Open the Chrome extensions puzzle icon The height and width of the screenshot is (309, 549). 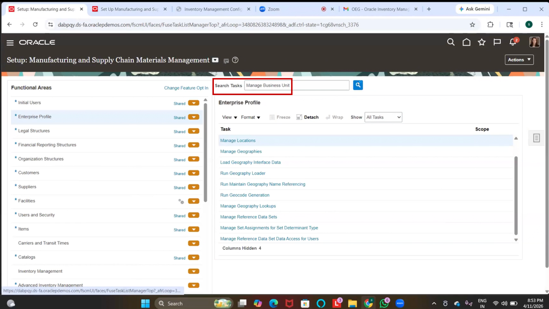pyautogui.click(x=490, y=25)
